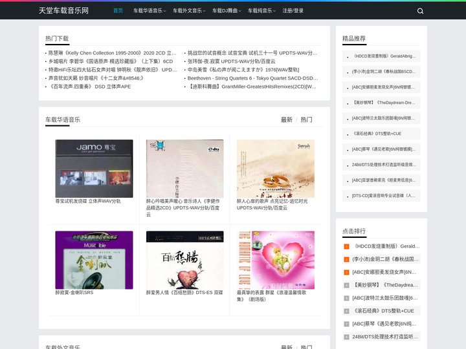The image size is (466, 349).
Task: Open 《百年流声.四重奏》 DSD link
Action: pyautogui.click(x=89, y=87)
